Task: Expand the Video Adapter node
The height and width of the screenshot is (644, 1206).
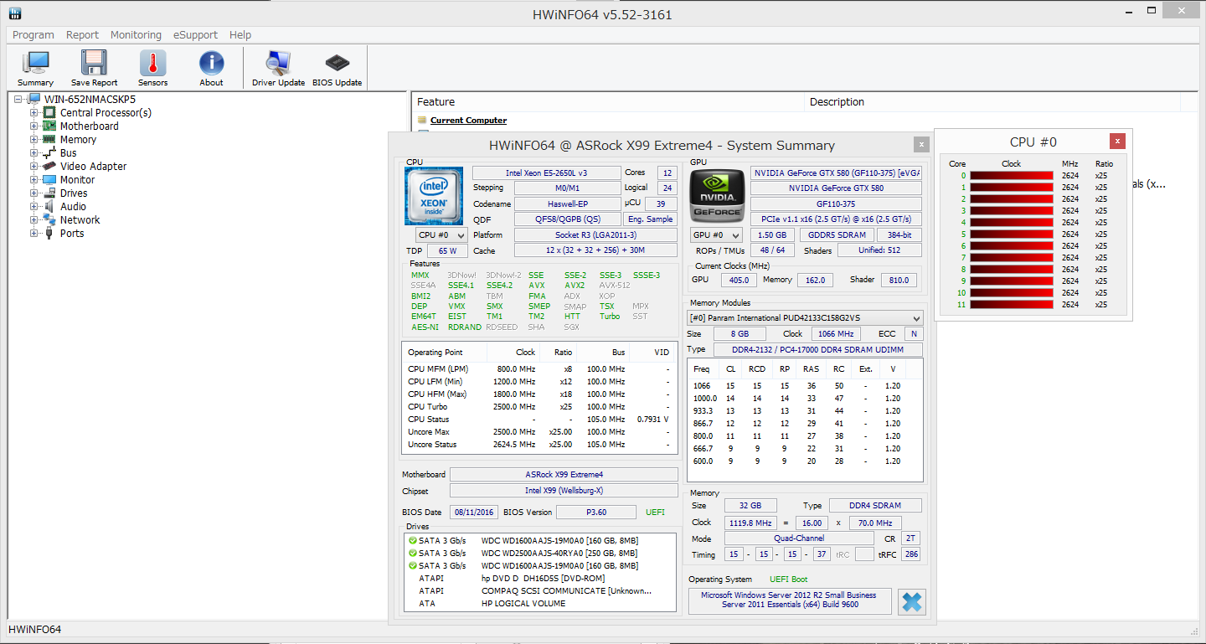Action: click(34, 166)
